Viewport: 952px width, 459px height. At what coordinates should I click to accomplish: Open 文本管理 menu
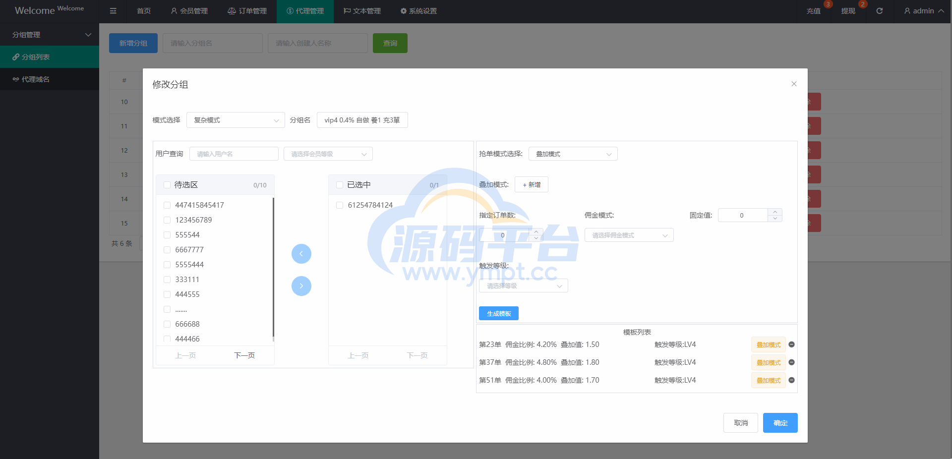362,11
